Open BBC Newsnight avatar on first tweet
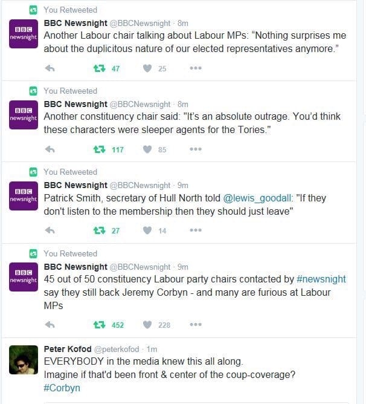 point(24,34)
